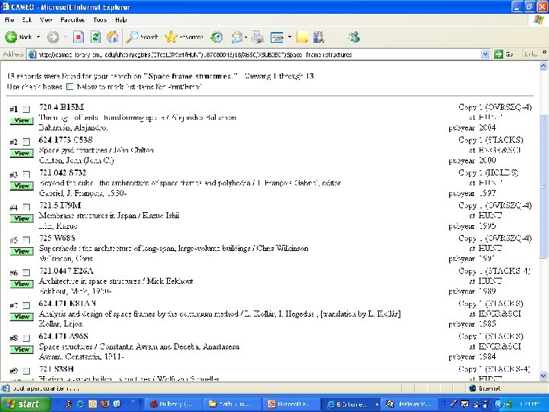Switch to the Mulberry taskbar window
Screen dimensions: 549x412
click(173, 404)
